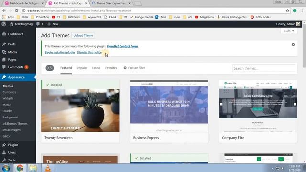
Task: Open the Dashboard menu item
Action: point(16,34)
